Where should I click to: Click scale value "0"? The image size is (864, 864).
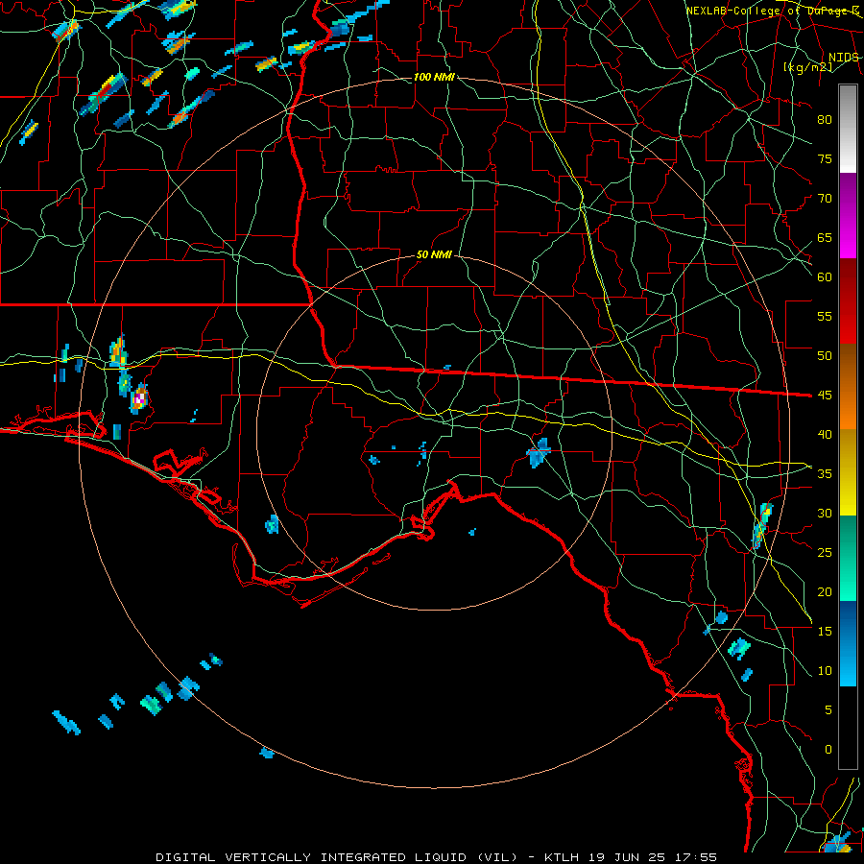[x=828, y=750]
